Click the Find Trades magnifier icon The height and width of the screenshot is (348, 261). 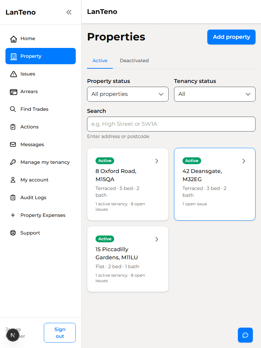pyautogui.click(x=13, y=109)
